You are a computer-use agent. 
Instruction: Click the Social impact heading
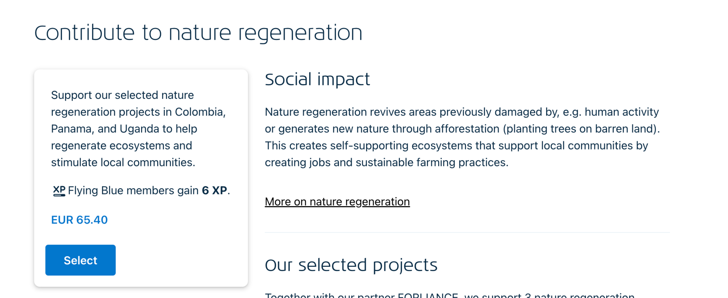coord(317,80)
